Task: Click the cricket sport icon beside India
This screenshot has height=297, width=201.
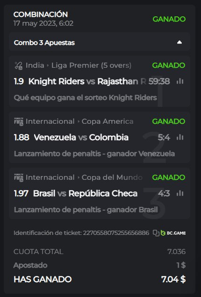Action: tap(18, 66)
